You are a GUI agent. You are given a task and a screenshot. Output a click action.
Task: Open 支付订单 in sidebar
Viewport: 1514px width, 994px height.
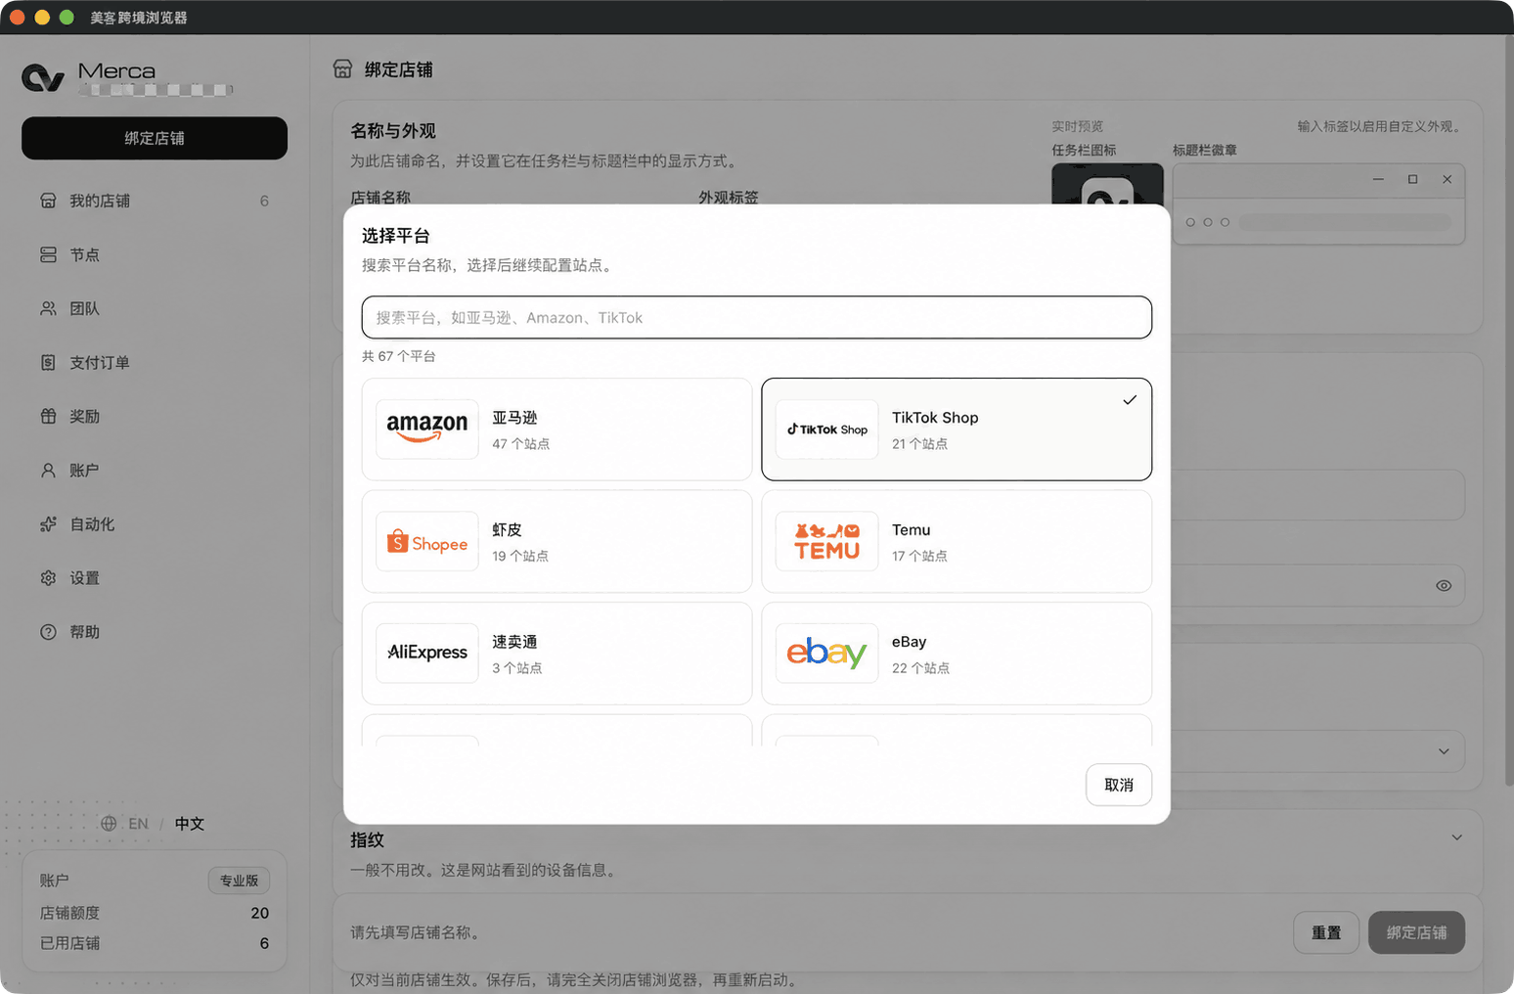(x=155, y=362)
